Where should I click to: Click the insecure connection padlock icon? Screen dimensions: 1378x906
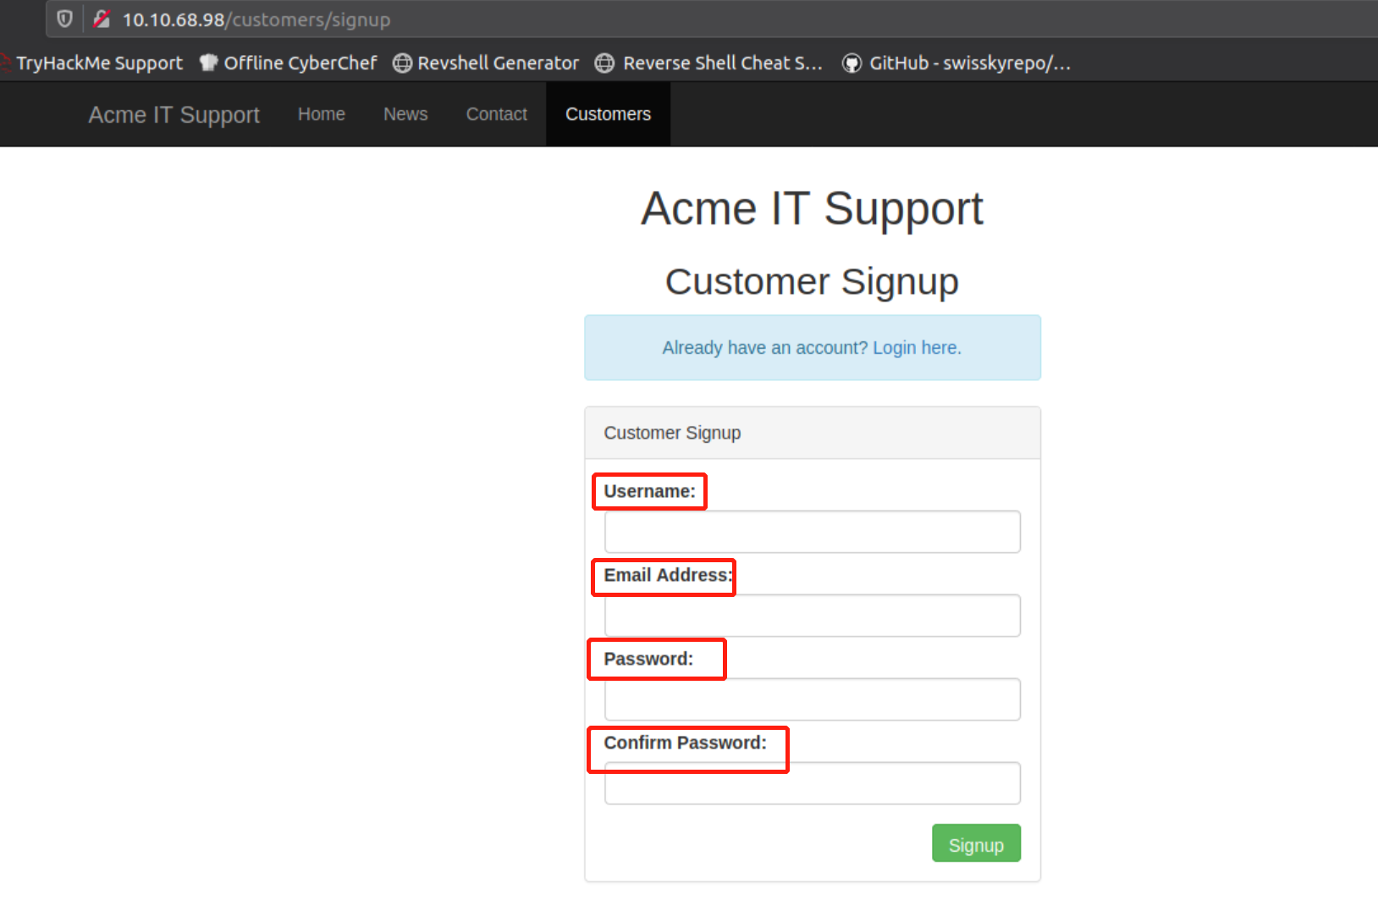pyautogui.click(x=102, y=19)
